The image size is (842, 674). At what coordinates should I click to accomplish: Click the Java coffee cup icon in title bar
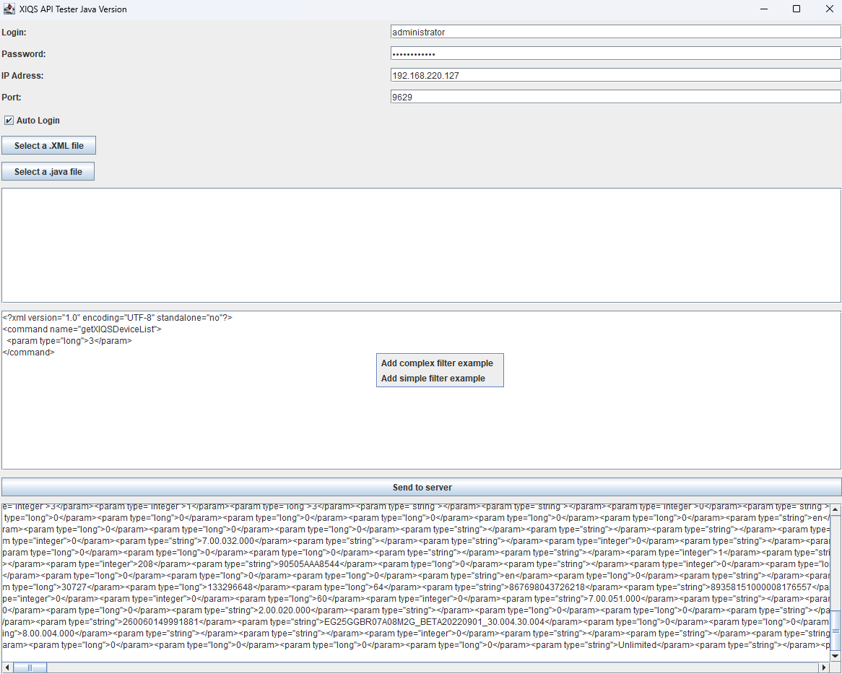(10, 9)
